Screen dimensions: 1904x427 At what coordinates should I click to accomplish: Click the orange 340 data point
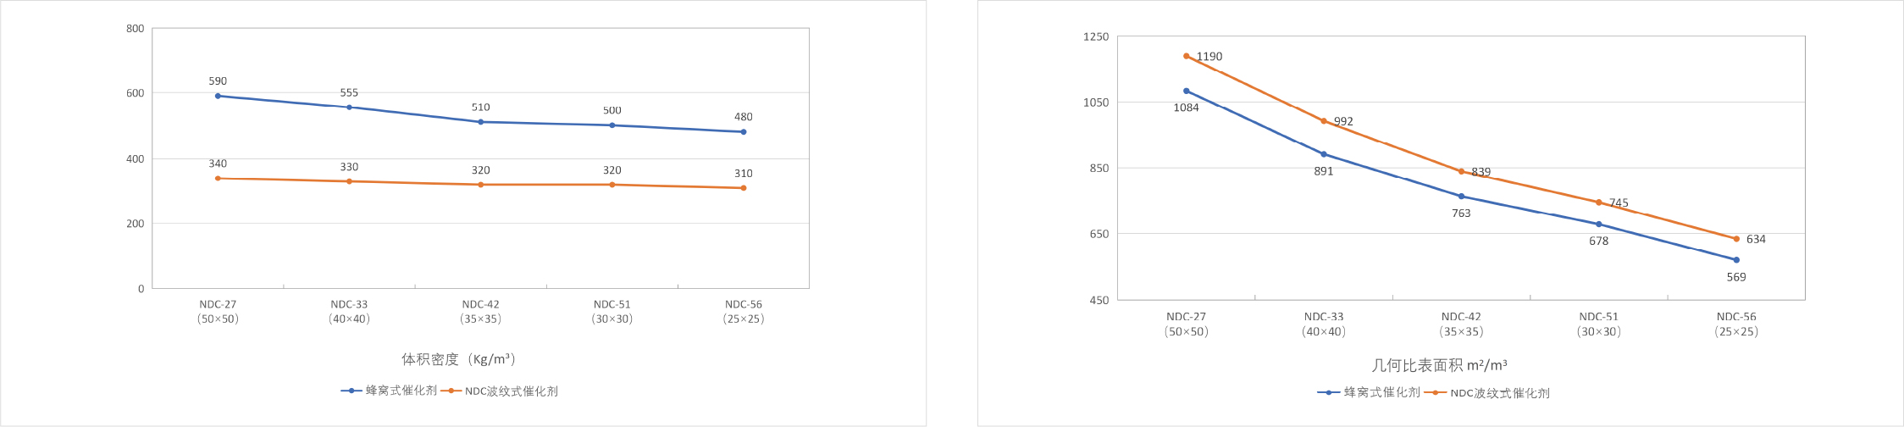[x=218, y=178]
